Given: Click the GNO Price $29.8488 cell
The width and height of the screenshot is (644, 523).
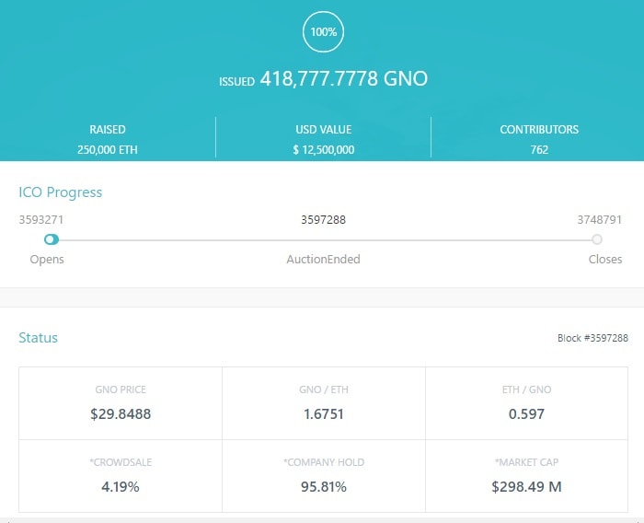Looking at the screenshot, I should pyautogui.click(x=121, y=403).
